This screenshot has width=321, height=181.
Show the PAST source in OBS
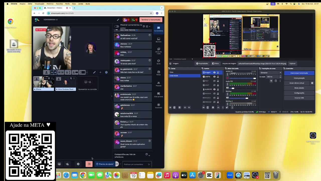(214, 81)
